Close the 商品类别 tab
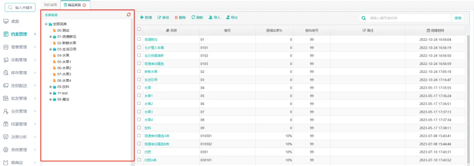The width and height of the screenshot is (474, 166). [x=84, y=5]
